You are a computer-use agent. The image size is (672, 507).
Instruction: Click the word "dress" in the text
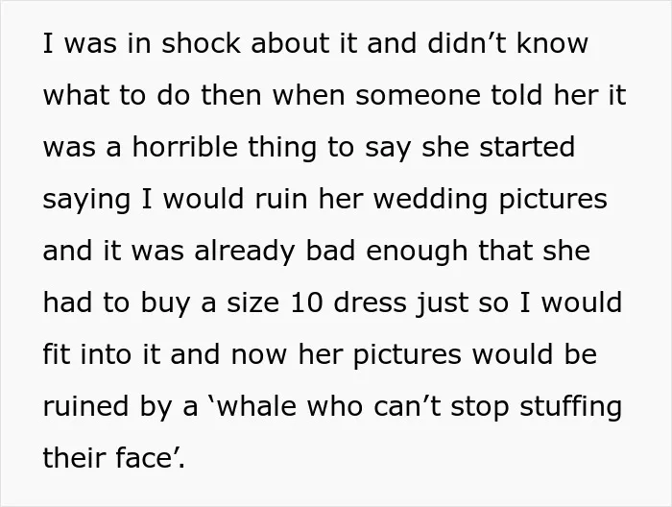pos(370,302)
